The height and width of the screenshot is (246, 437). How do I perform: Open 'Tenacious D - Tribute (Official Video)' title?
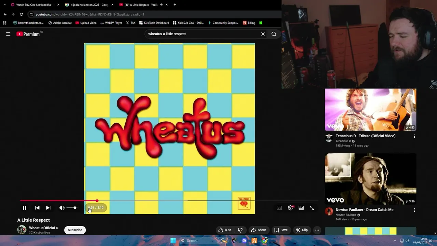pos(365,136)
